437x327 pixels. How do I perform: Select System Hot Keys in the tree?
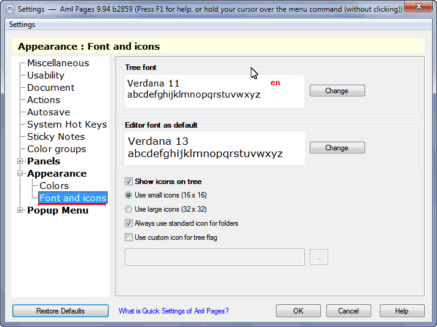[67, 125]
